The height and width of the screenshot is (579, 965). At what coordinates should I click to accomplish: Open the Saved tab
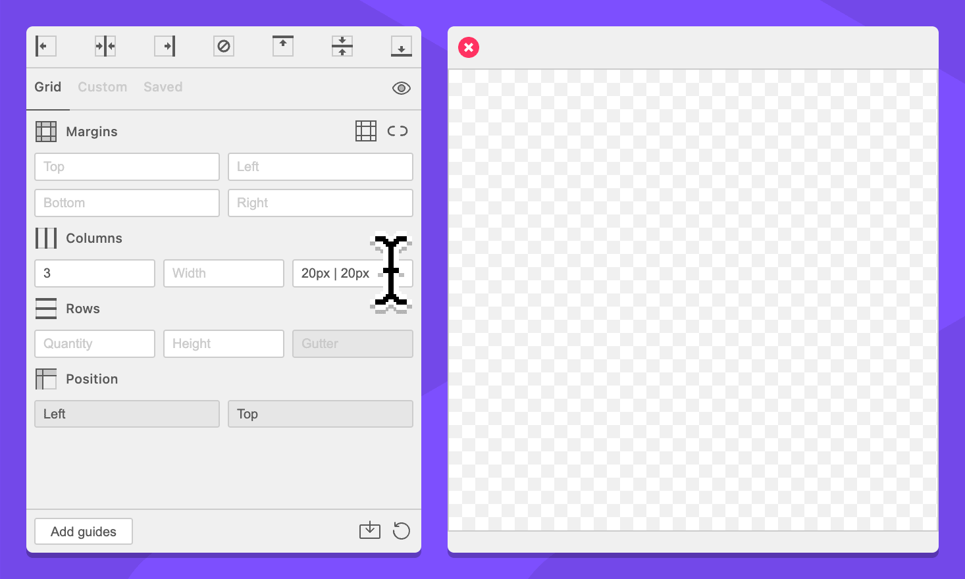point(163,87)
